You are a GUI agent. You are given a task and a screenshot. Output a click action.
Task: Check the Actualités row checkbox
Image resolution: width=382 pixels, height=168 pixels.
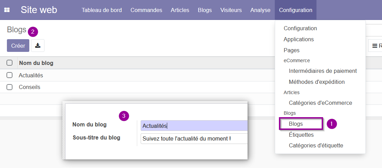tap(10, 75)
